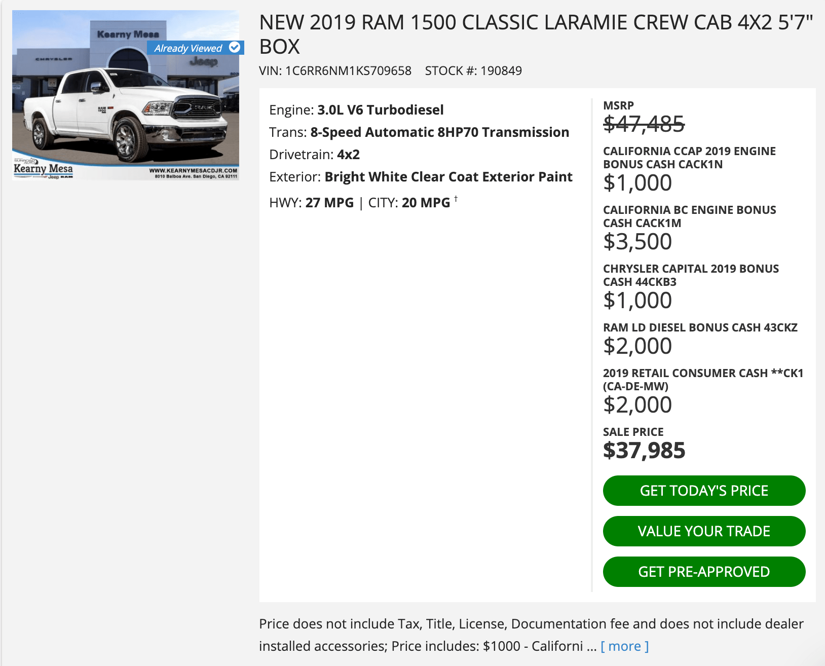Click the crossed-out MSRP $47,485

(x=644, y=124)
